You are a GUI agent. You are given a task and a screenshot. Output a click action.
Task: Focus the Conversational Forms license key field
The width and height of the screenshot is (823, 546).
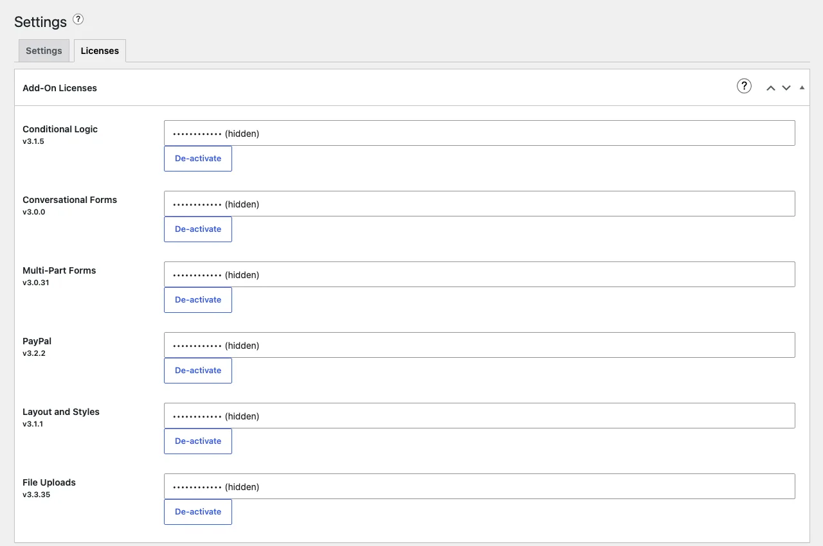click(x=480, y=204)
